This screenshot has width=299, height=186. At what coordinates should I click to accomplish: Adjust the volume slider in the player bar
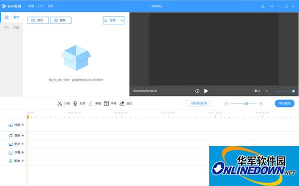coord(285,91)
